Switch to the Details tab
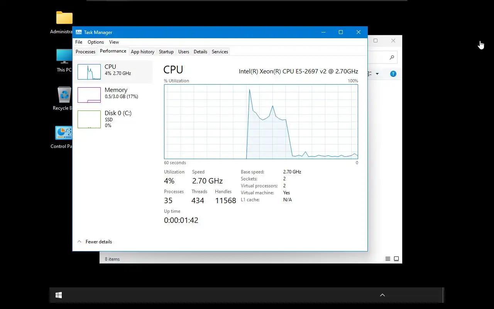 coord(200,52)
